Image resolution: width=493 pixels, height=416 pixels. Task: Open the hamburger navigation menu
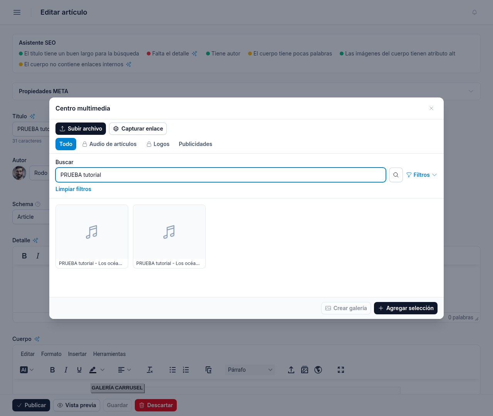(x=17, y=12)
